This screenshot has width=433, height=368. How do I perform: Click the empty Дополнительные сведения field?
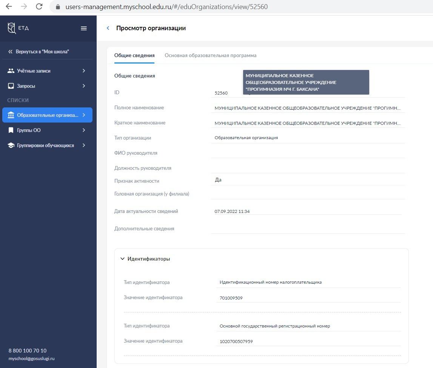point(308,228)
